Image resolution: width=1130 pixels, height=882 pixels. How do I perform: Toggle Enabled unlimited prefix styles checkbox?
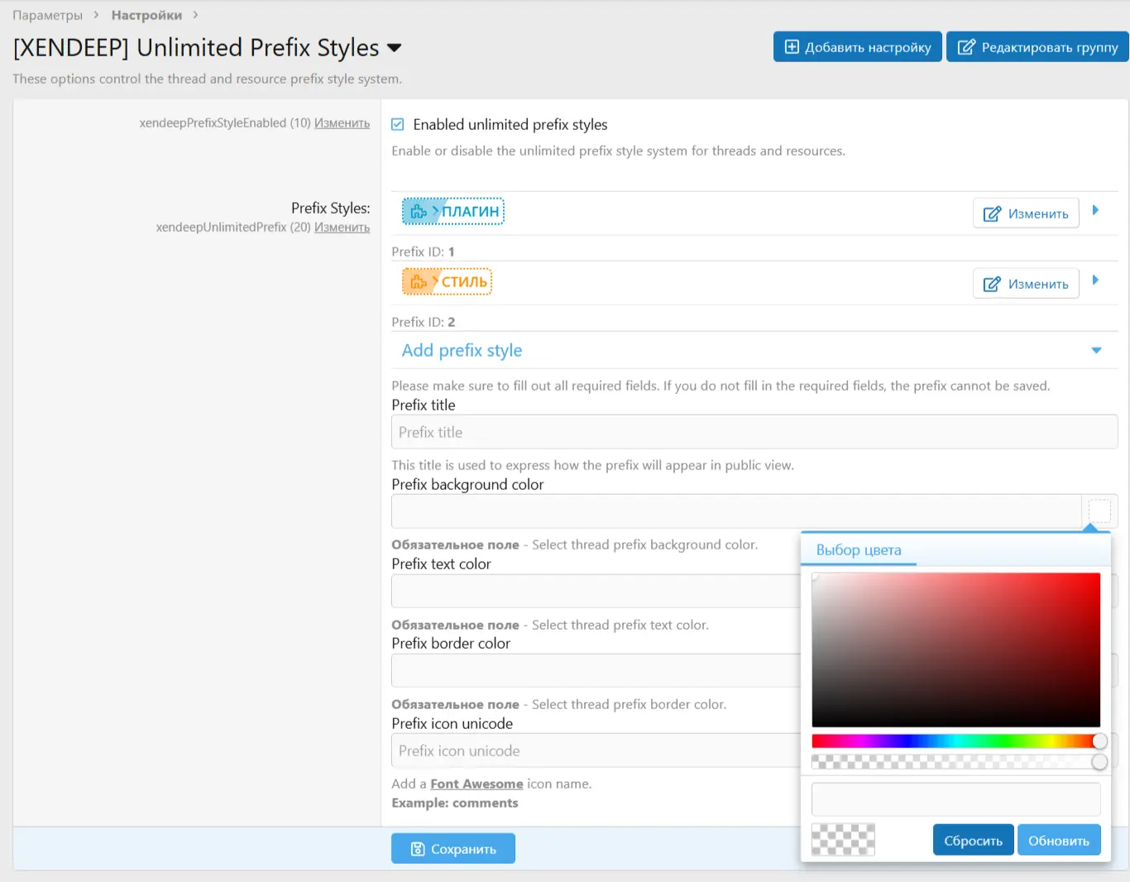coord(398,124)
